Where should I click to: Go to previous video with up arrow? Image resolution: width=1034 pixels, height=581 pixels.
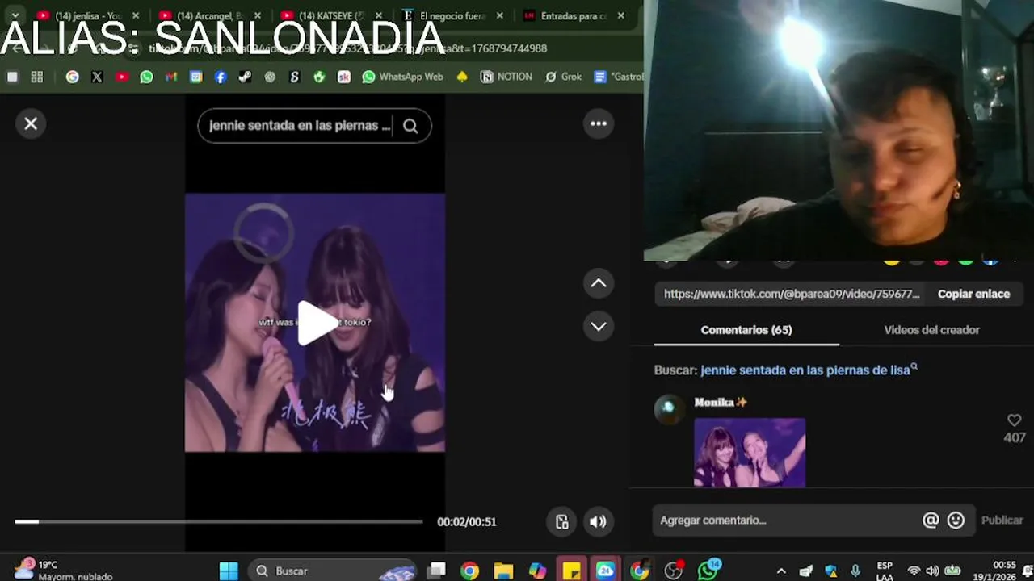(x=599, y=283)
